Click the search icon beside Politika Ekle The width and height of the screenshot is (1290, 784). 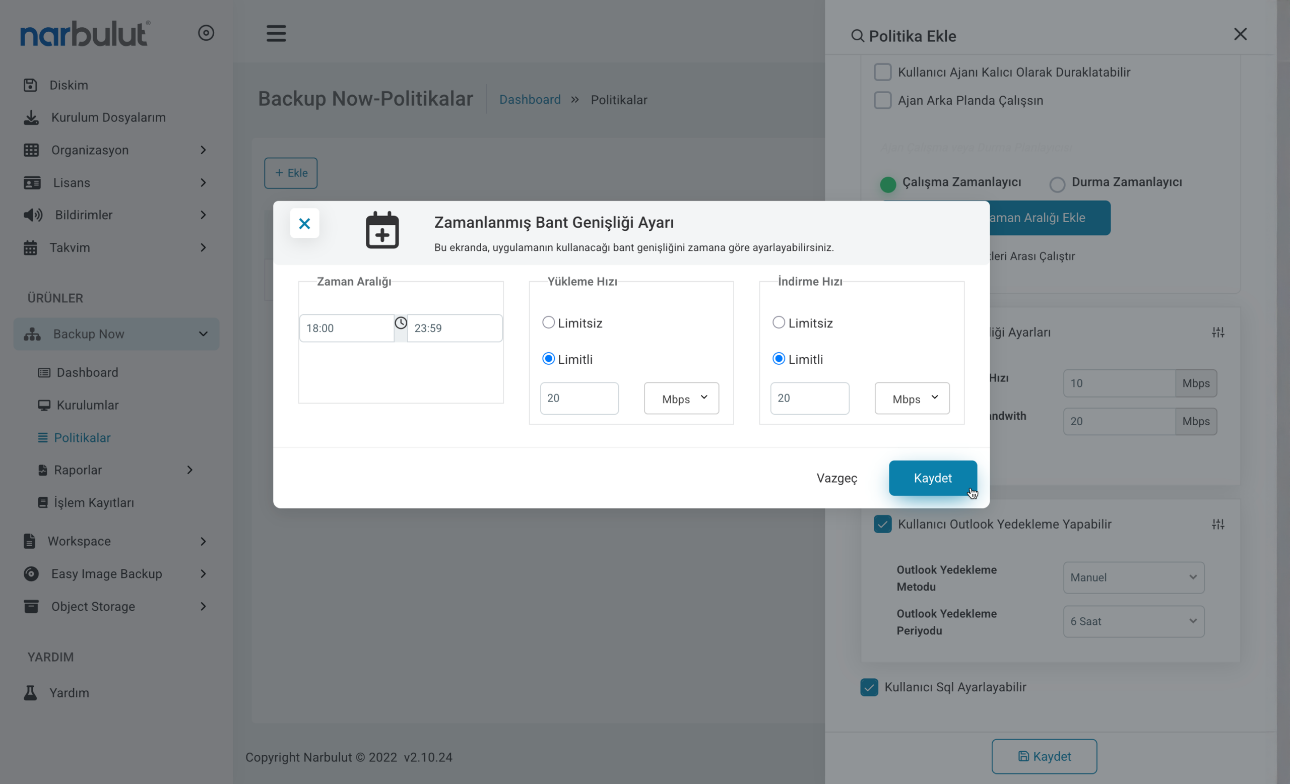(x=857, y=36)
